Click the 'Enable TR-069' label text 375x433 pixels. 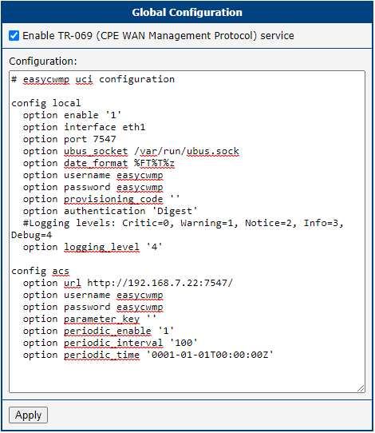(x=158, y=36)
